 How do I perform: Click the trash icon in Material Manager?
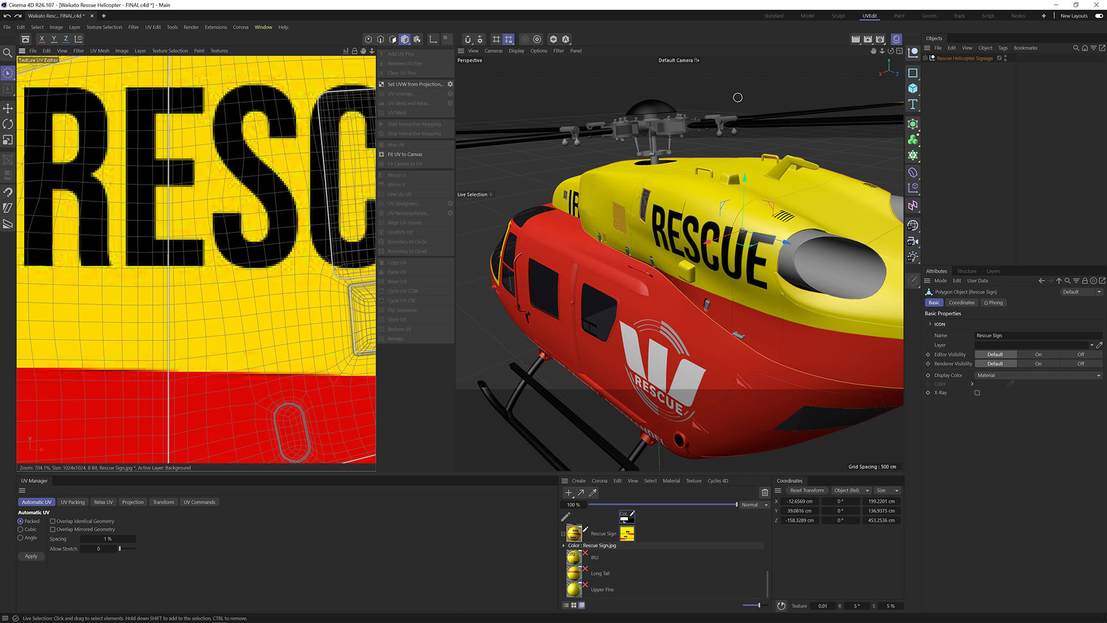(765, 493)
